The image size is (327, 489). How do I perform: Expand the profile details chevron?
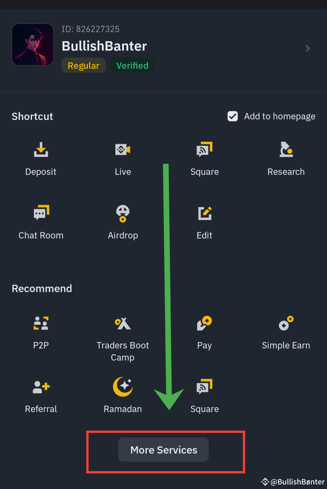point(308,48)
